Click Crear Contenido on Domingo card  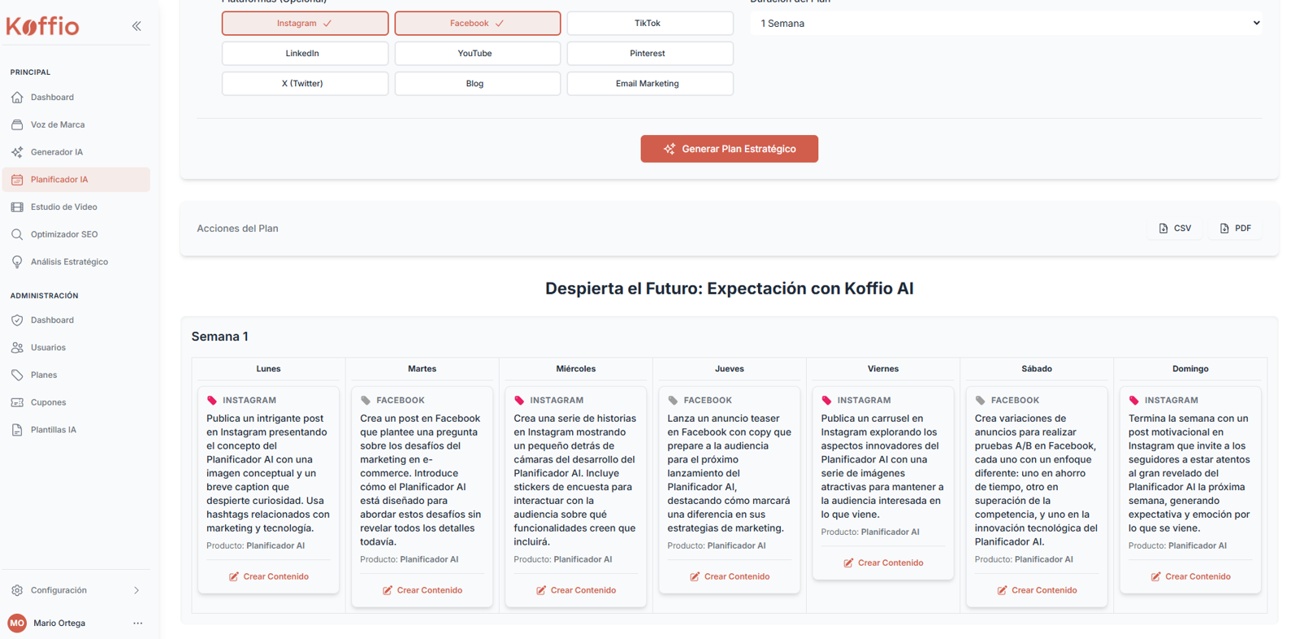click(x=1190, y=576)
